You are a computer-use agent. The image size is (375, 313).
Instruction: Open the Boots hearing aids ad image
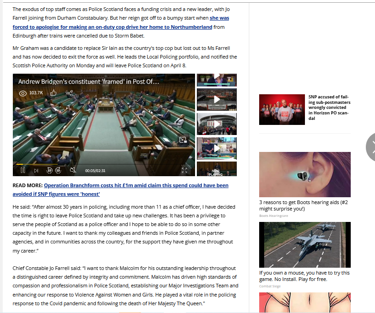click(x=305, y=174)
